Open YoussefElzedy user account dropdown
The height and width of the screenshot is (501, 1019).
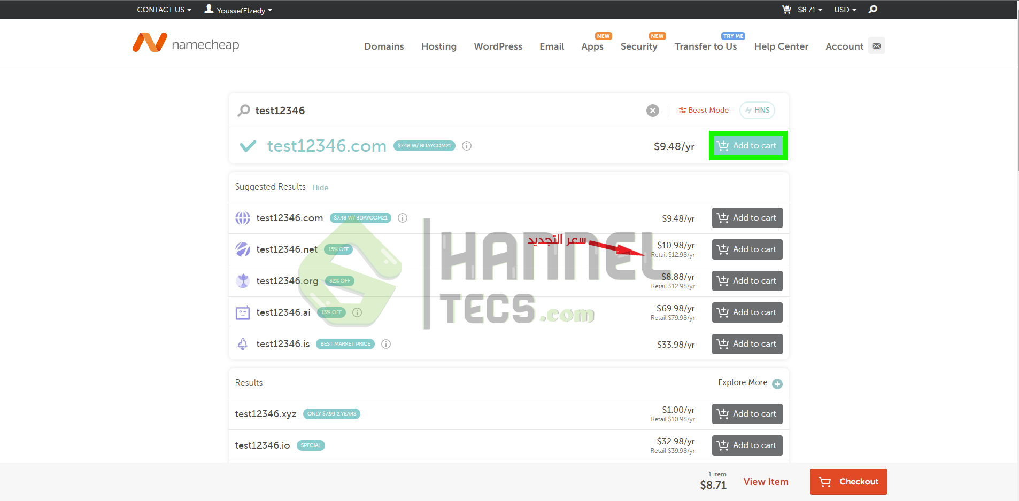(x=238, y=10)
